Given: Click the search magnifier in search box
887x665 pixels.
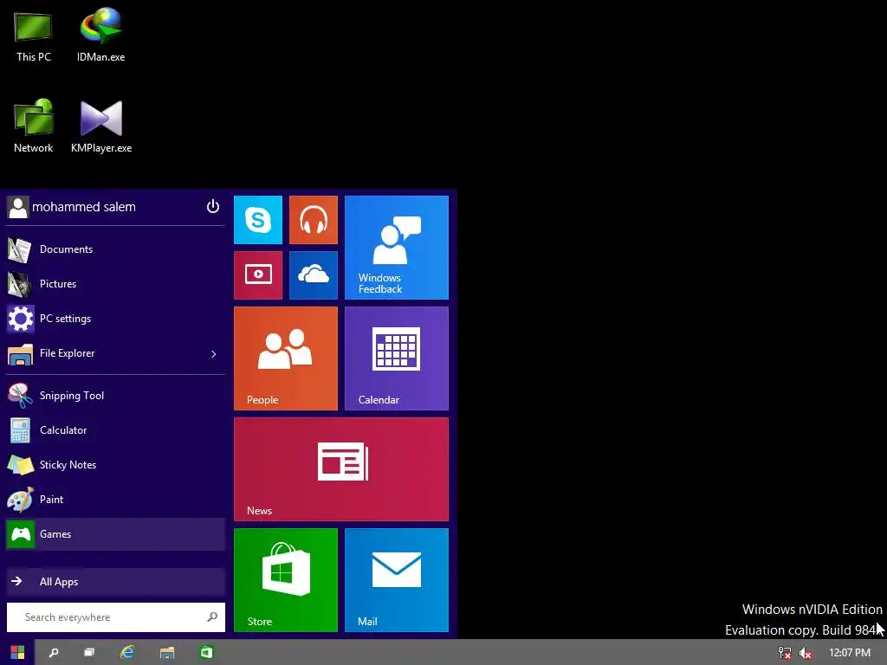Looking at the screenshot, I should (x=212, y=617).
